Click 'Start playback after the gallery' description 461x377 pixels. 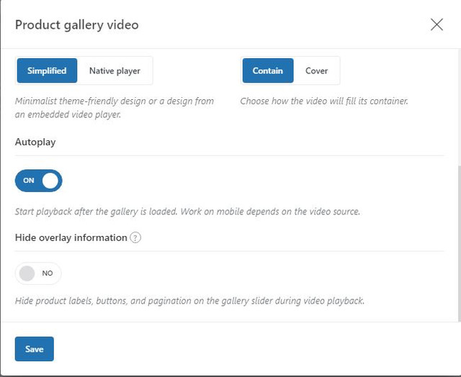187,212
